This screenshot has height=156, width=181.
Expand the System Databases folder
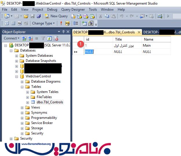17,56
